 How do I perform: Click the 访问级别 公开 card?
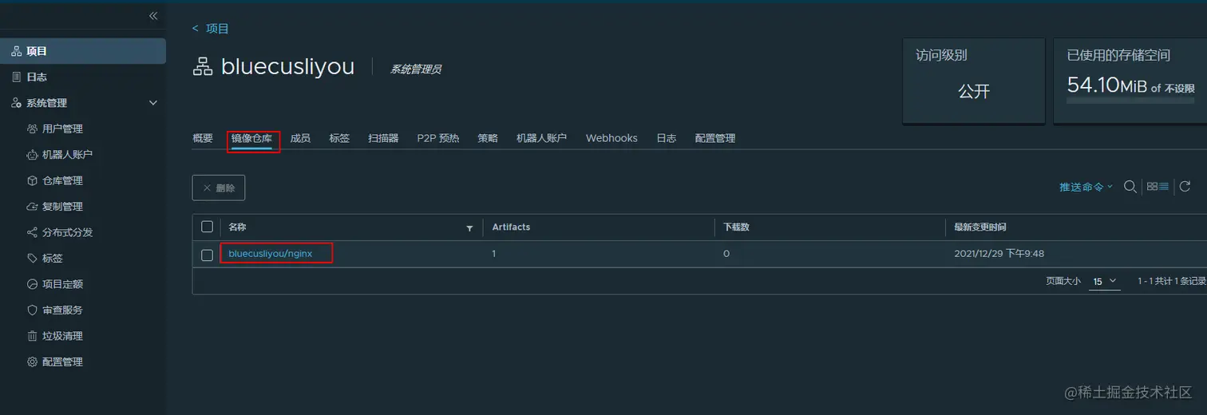[974, 81]
